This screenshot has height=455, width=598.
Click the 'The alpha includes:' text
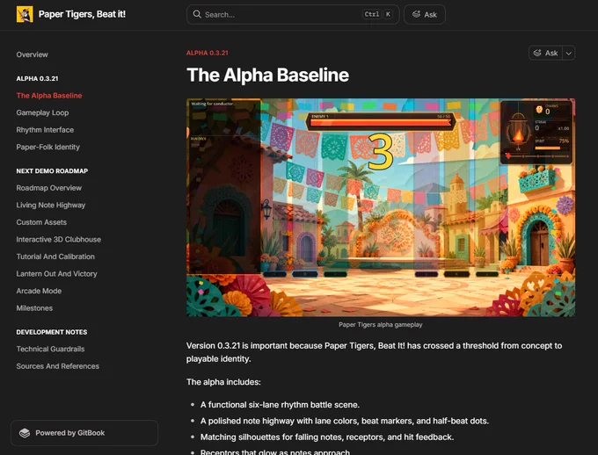[223, 382]
